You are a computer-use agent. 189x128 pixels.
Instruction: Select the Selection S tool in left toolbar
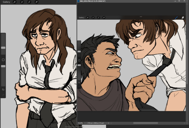pyautogui.click(x=29, y=2)
